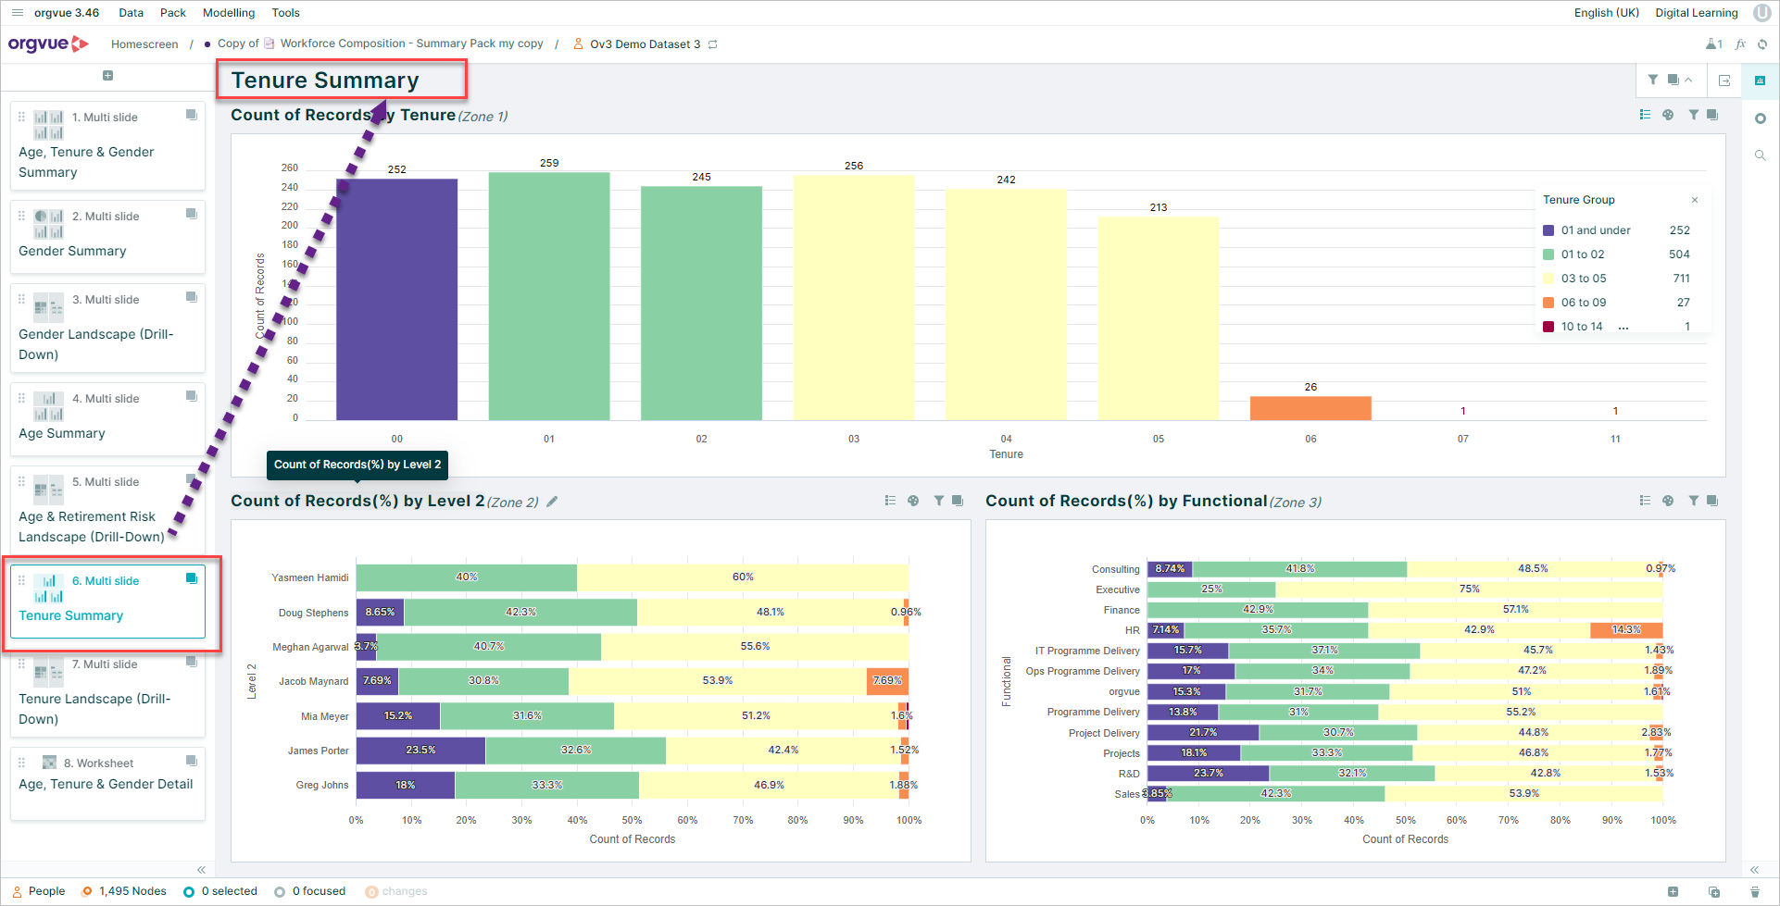Click the filter icon in Zone 2 header
Screen dimensions: 1780x906
point(939,501)
